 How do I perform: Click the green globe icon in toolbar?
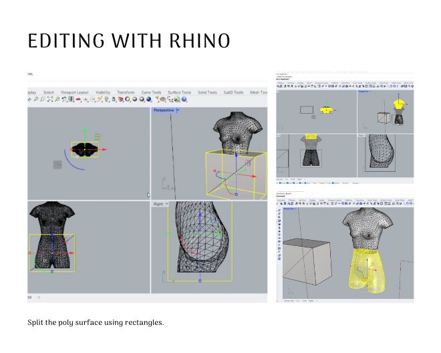177,99
